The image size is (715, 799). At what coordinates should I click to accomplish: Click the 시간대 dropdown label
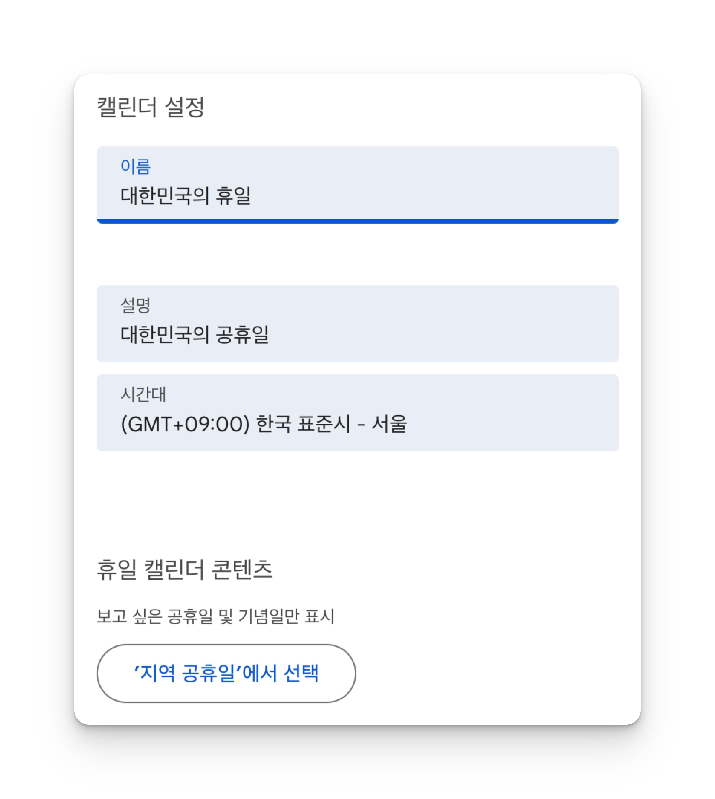point(143,394)
